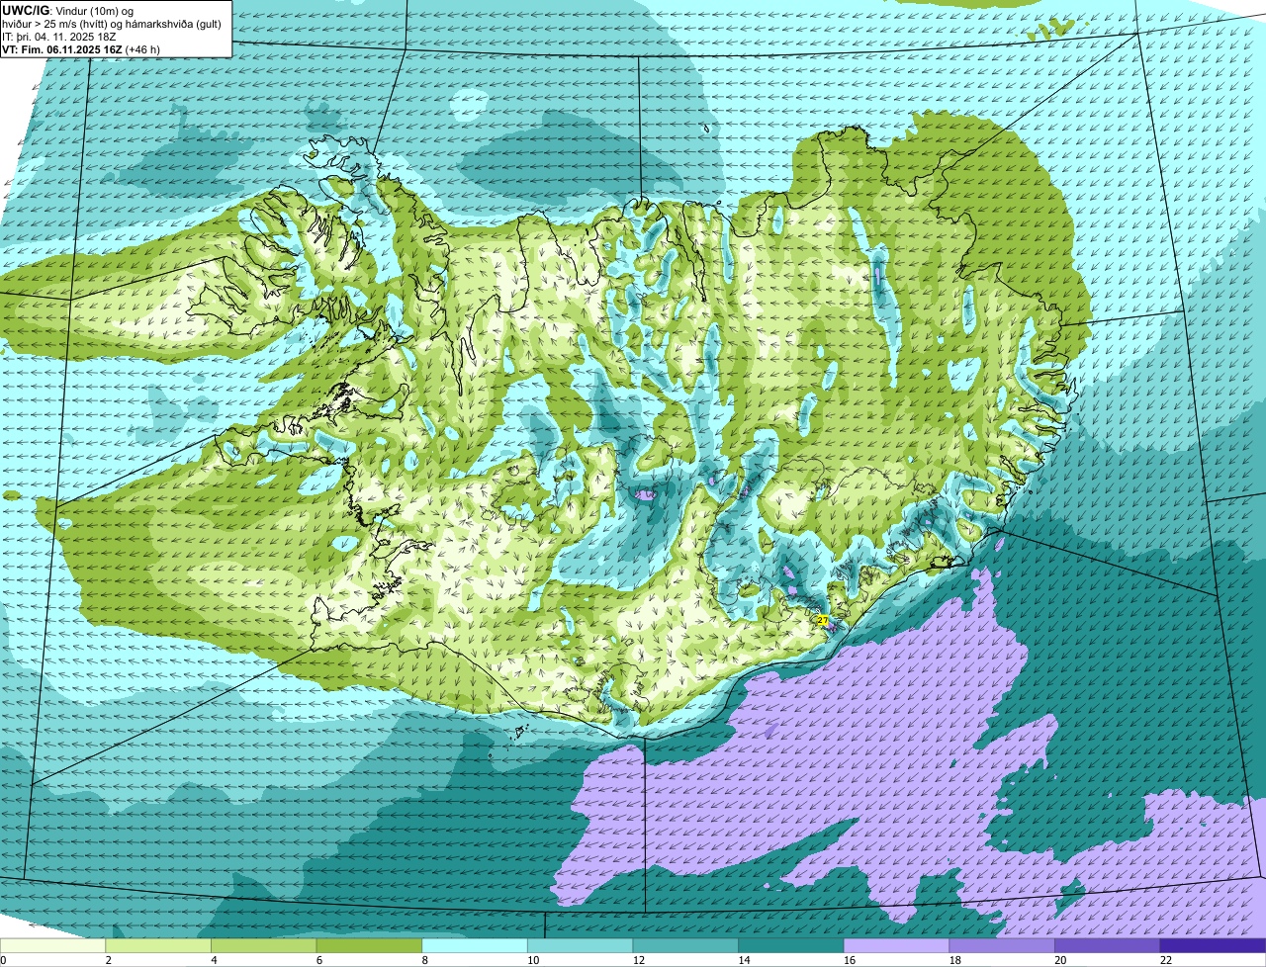Image resolution: width=1266 pixels, height=967 pixels.
Task: Click the legend scale label "8"
Action: 424,960
